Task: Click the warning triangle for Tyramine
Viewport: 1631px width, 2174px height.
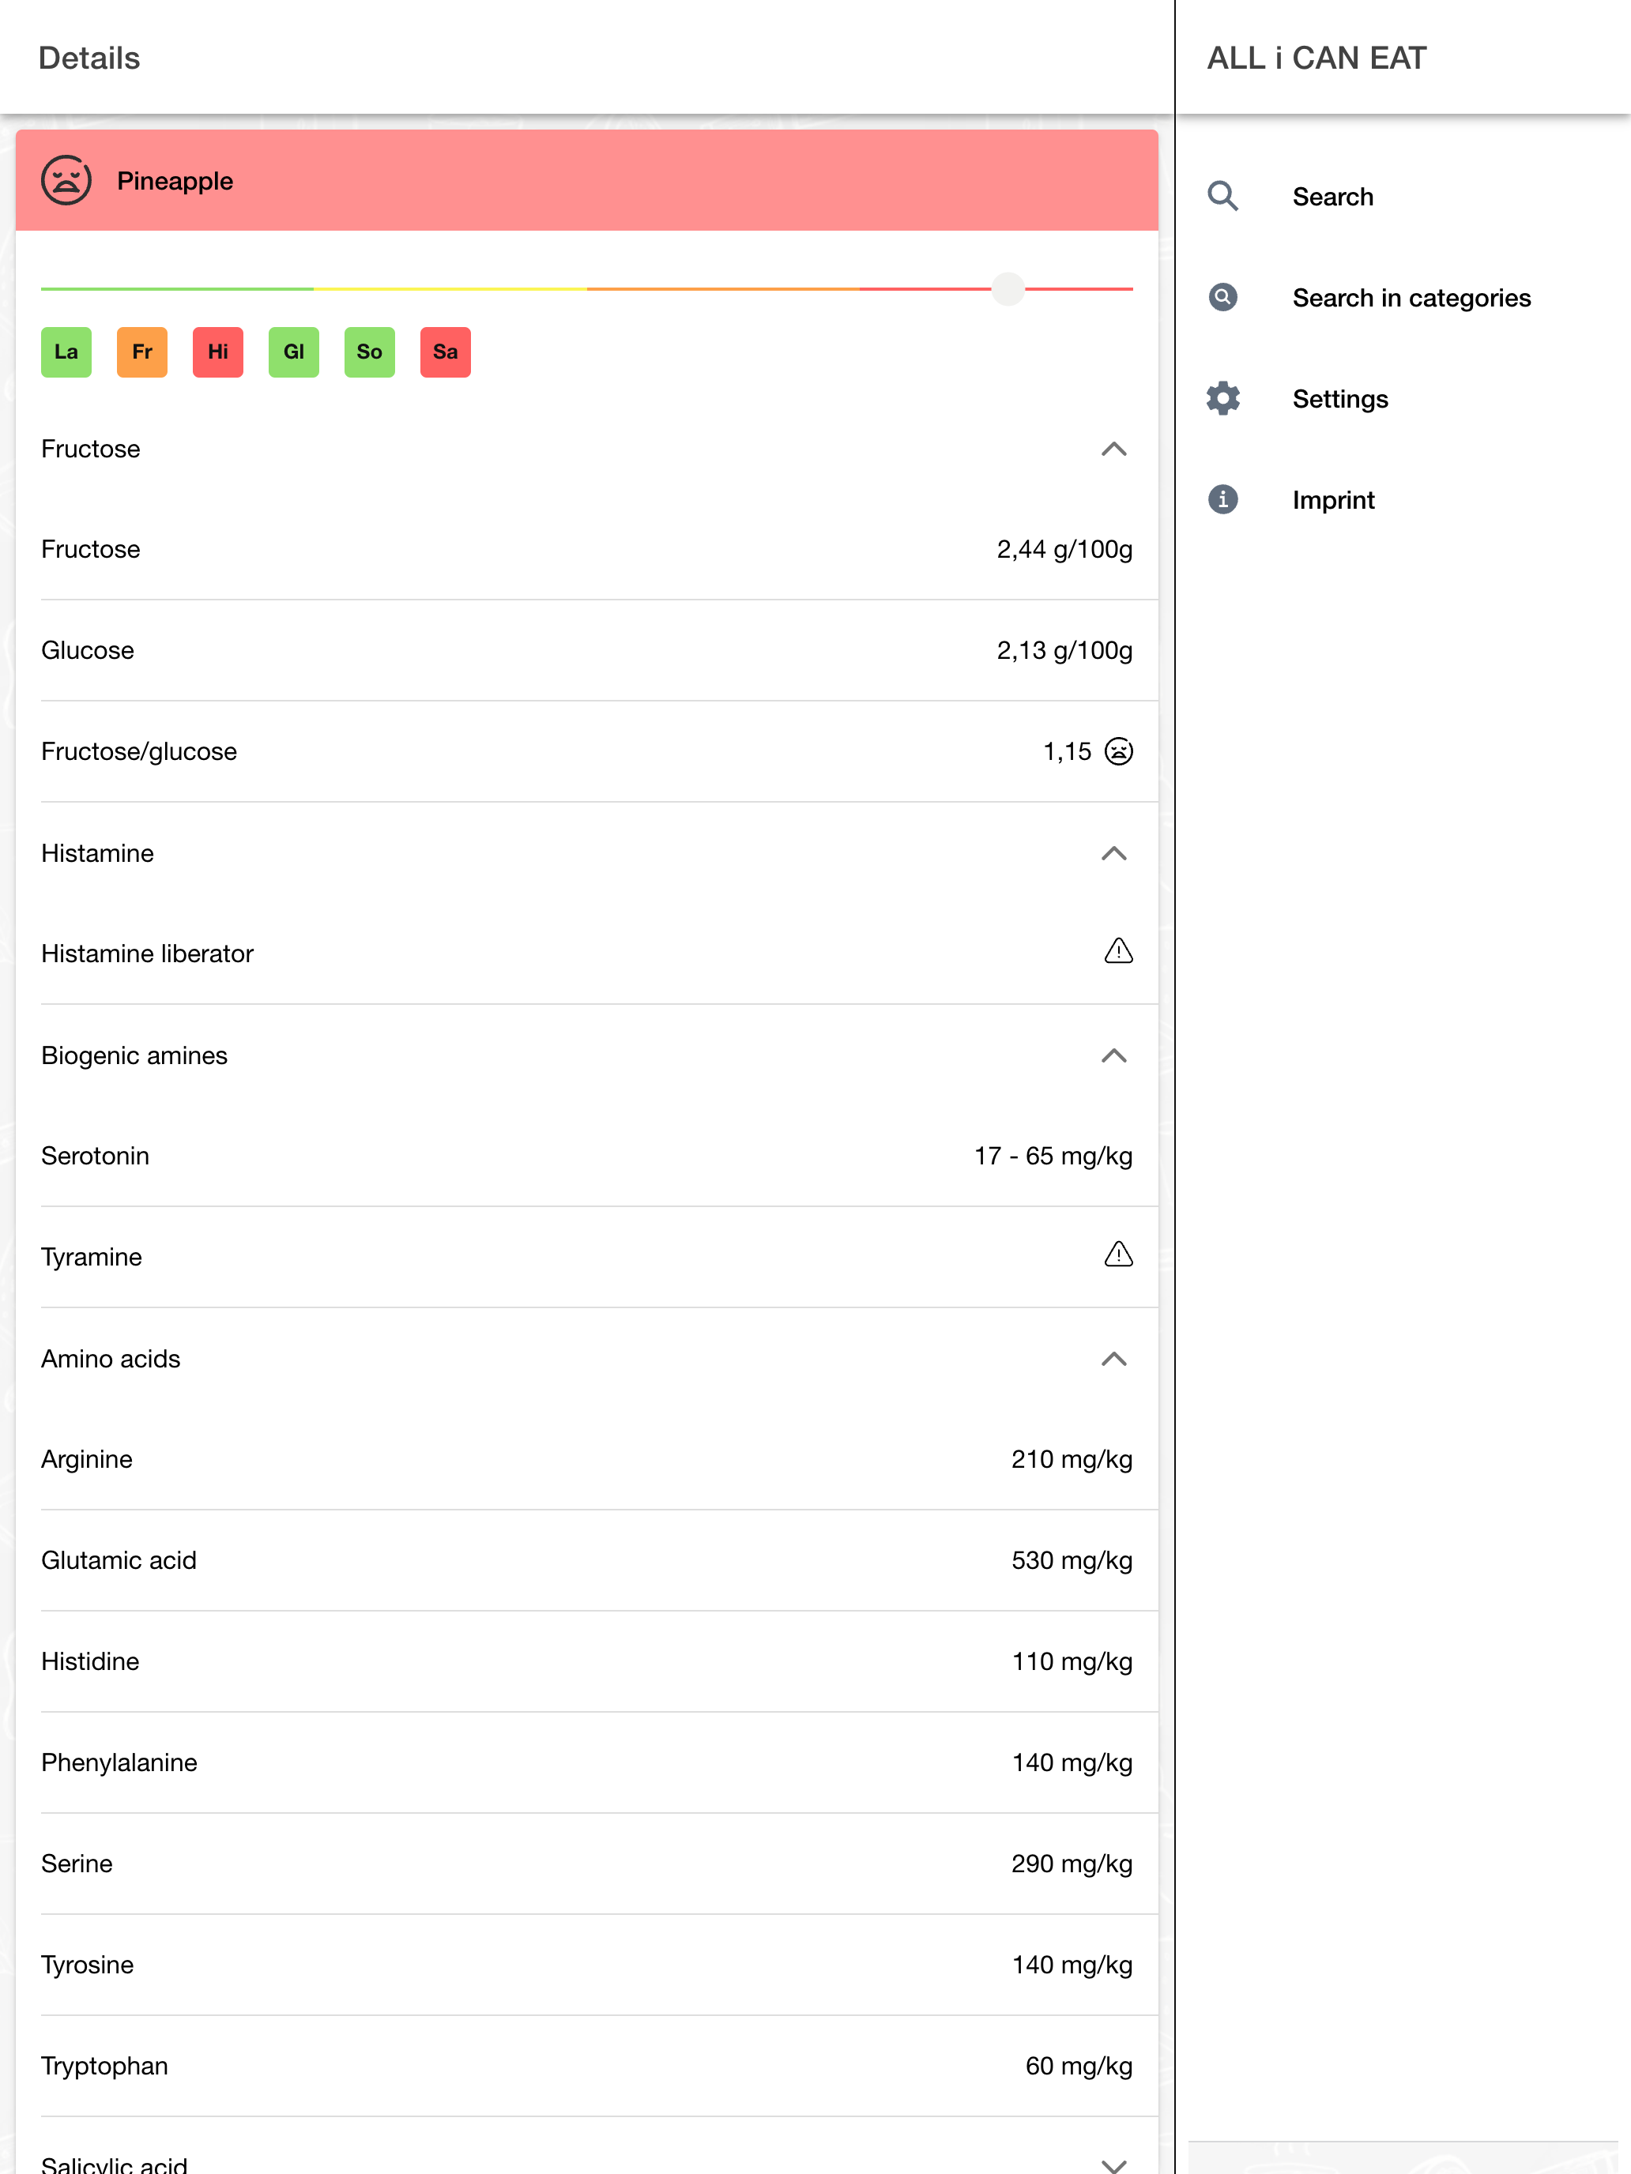Action: (x=1119, y=1254)
